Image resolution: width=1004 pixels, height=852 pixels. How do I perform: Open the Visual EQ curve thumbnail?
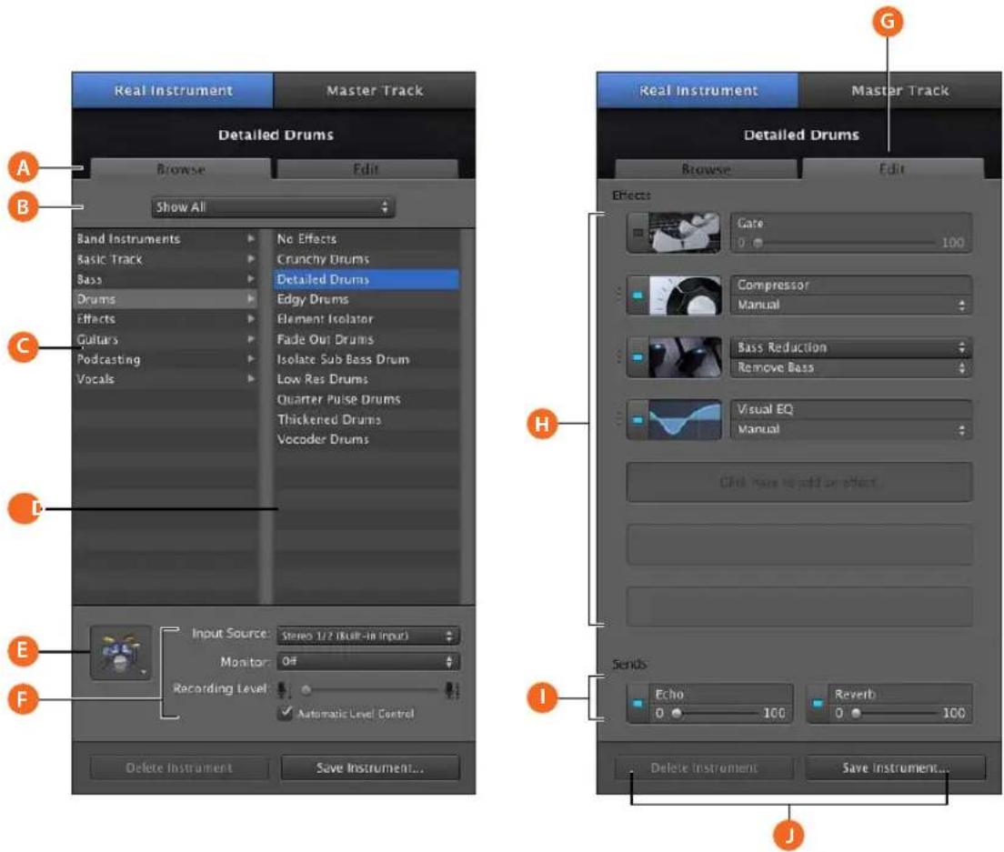tap(684, 419)
